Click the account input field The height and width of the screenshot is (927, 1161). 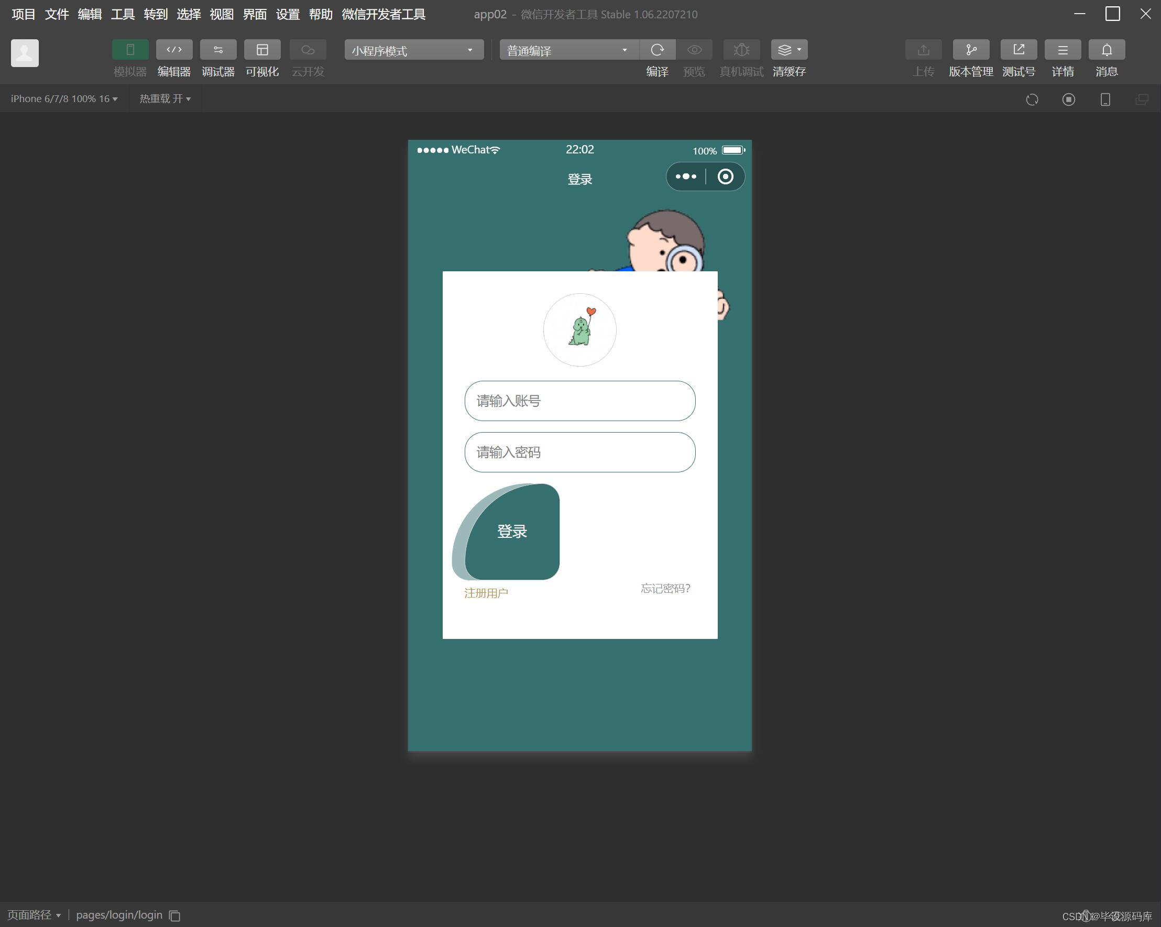pyautogui.click(x=579, y=401)
